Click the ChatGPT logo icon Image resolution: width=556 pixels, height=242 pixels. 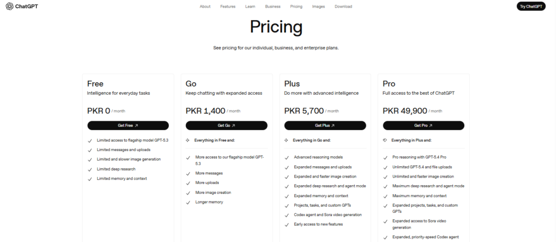pos(9,6)
